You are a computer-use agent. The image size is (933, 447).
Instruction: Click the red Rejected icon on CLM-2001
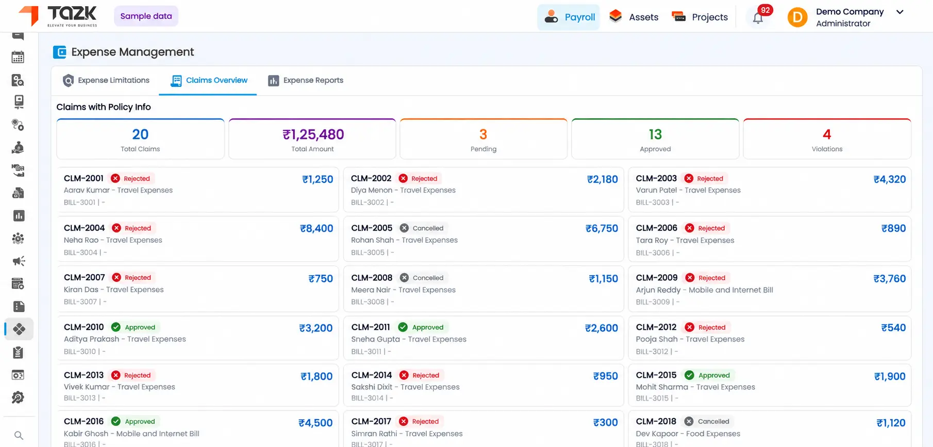[x=115, y=178]
